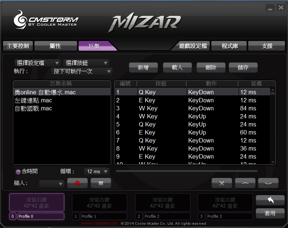Click the horizontal slider bar below macro table
Viewport: 288px width, 228px height.
[x=186, y=171]
